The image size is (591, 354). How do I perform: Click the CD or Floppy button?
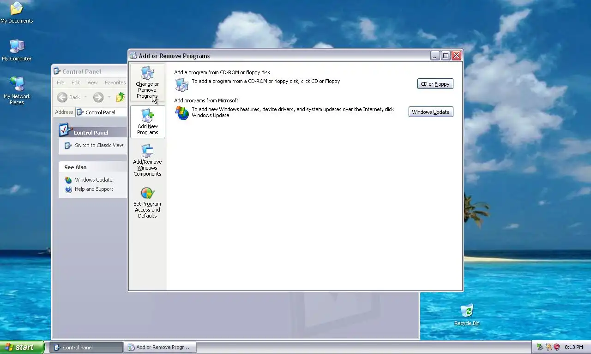coord(435,84)
